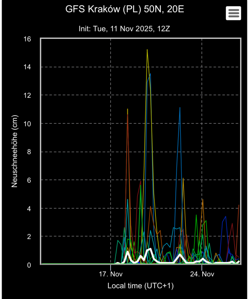The image size is (249, 299).
Task: Select the 24. Nov date label
Action: [x=202, y=274]
